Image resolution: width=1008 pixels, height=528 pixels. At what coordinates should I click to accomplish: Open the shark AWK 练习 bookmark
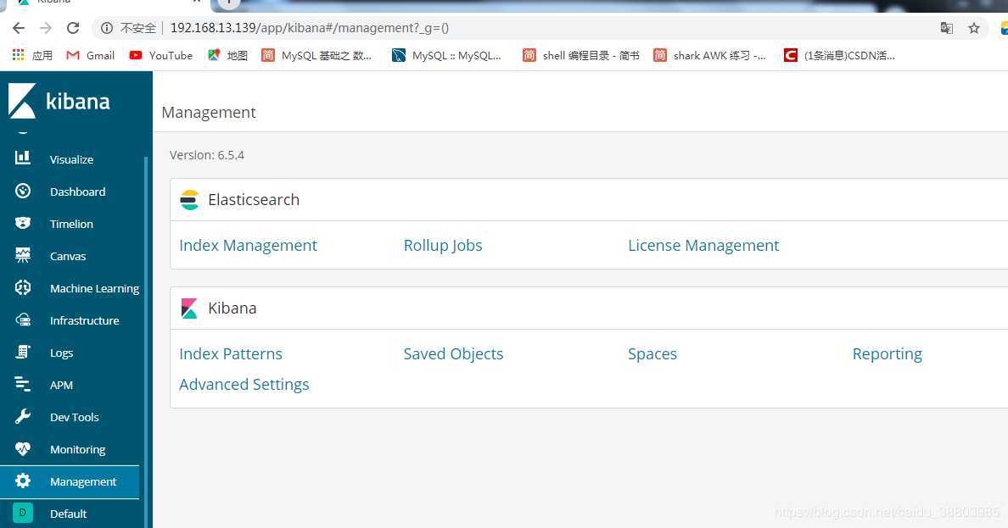709,55
